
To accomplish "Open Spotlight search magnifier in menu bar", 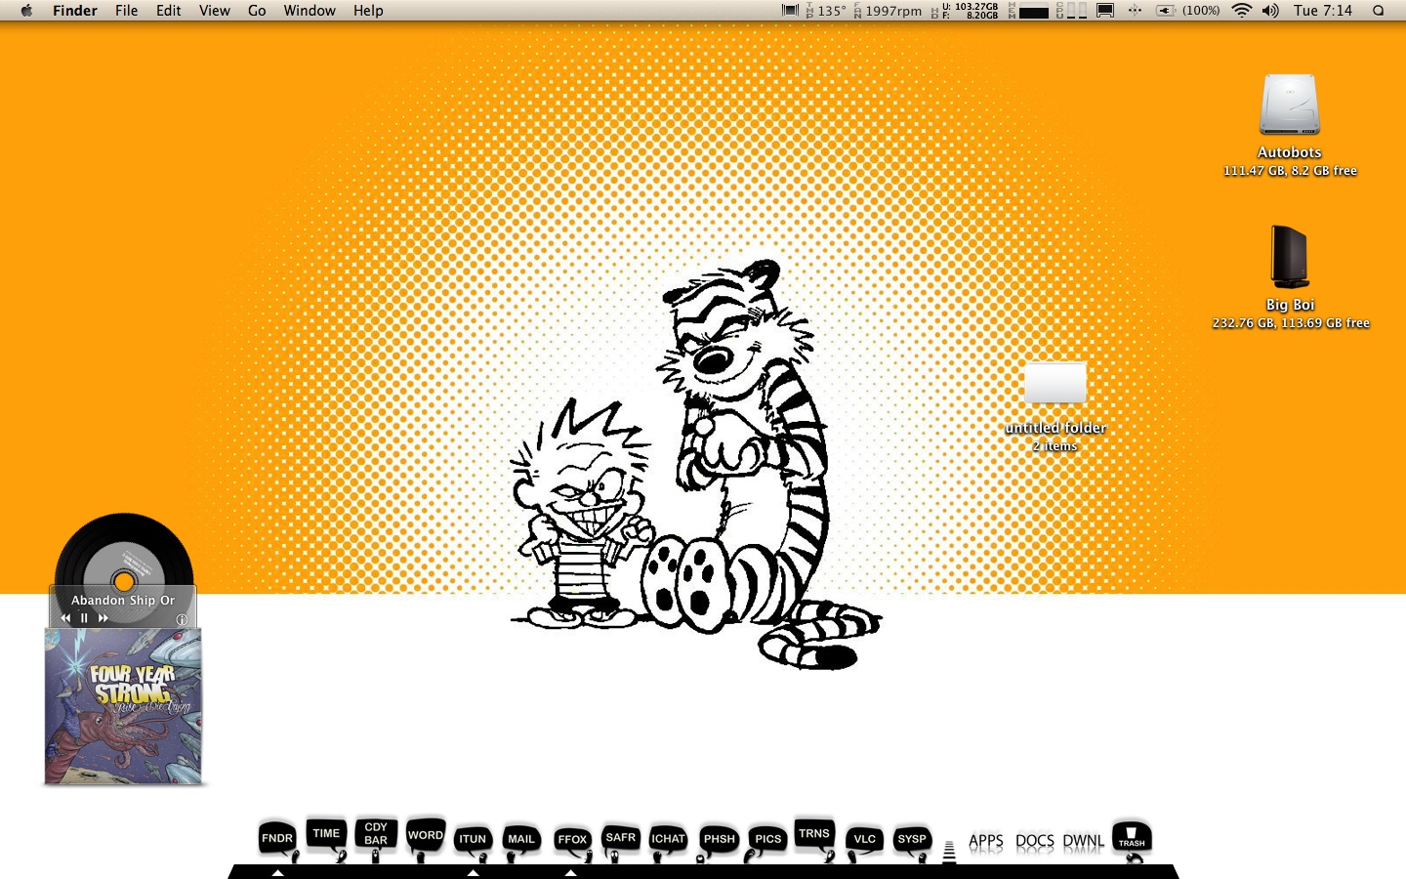I will point(1379,11).
